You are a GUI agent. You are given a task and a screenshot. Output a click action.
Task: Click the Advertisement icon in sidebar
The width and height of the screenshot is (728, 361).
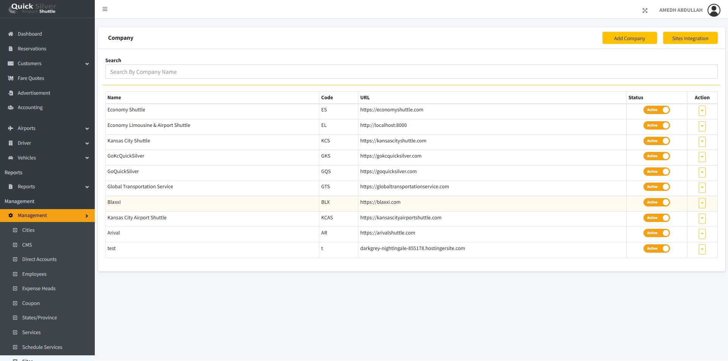(x=11, y=93)
